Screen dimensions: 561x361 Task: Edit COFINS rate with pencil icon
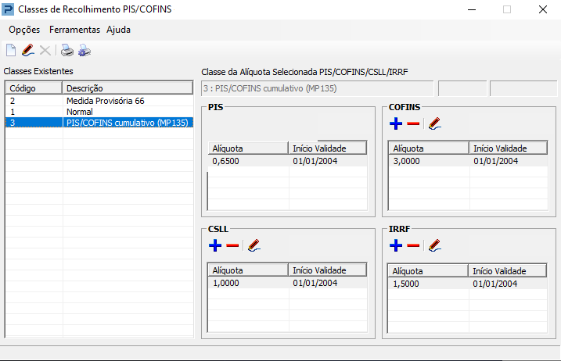click(435, 123)
